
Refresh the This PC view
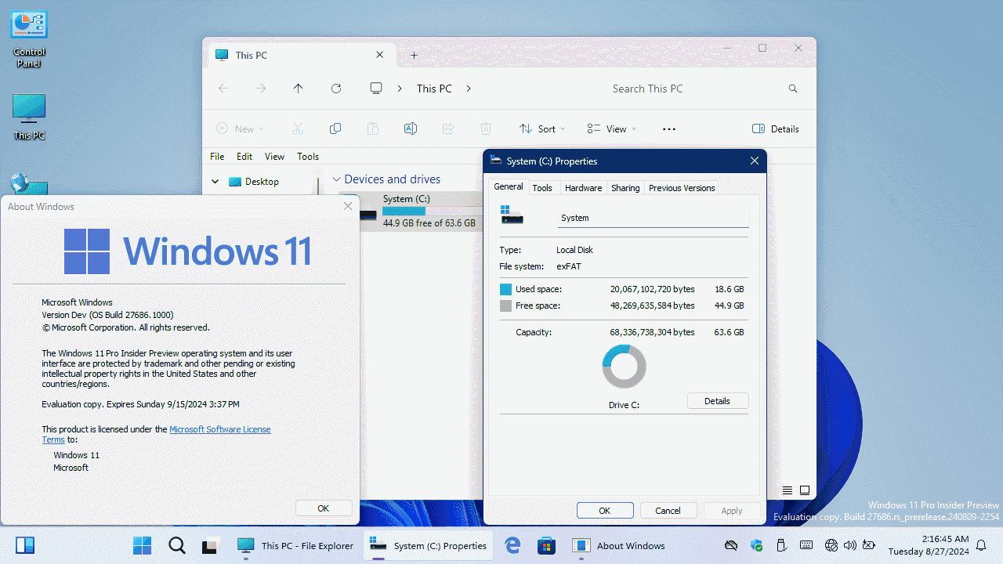[336, 89]
